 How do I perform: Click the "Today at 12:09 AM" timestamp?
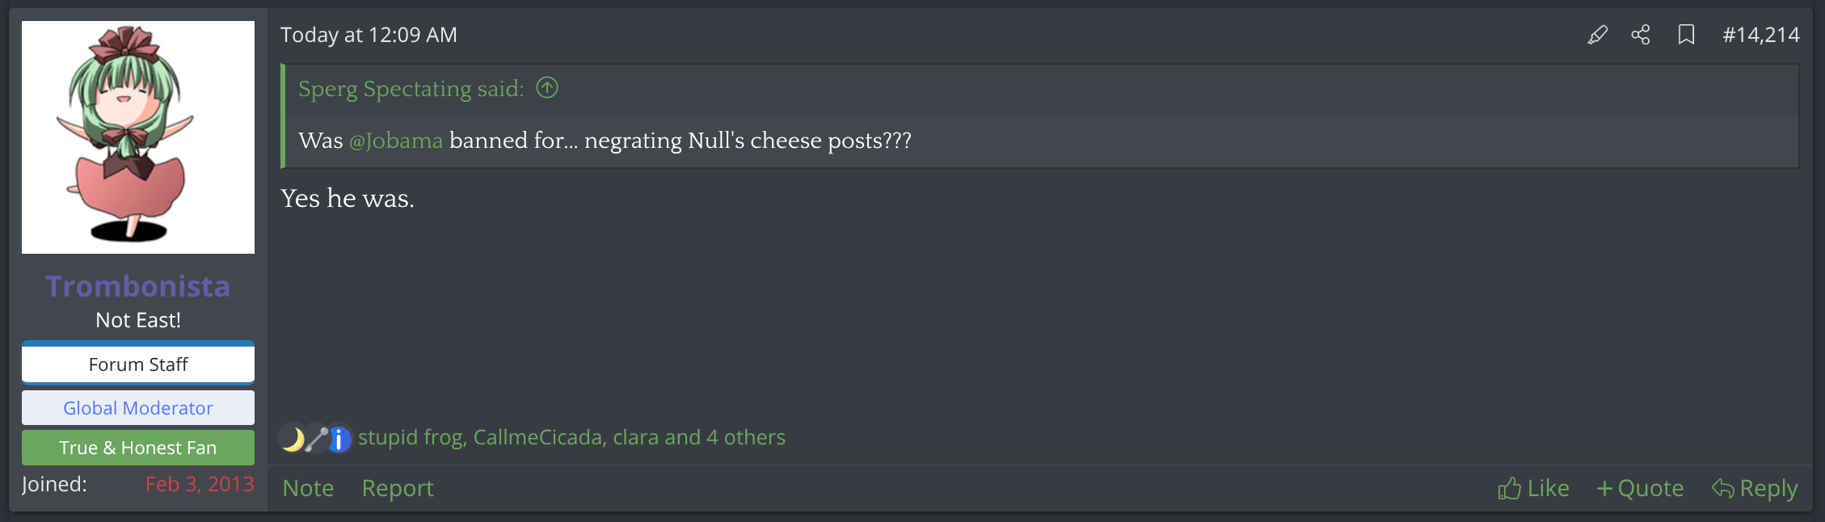369,35
